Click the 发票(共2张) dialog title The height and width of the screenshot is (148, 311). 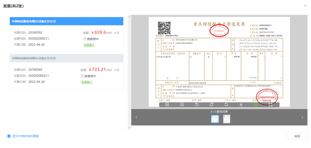pos(14,6)
